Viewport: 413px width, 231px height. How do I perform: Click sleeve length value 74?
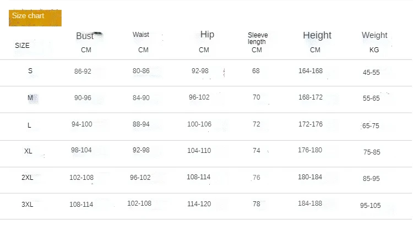click(257, 151)
